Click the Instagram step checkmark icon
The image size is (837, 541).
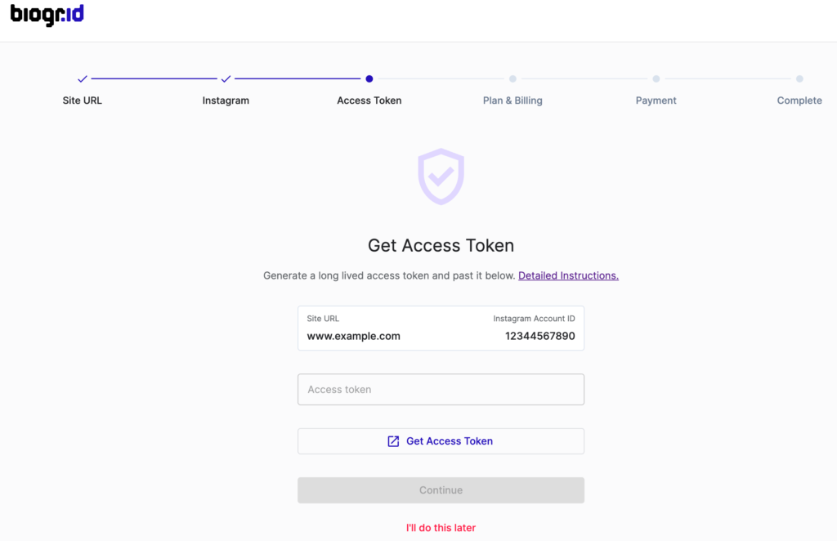click(x=226, y=79)
